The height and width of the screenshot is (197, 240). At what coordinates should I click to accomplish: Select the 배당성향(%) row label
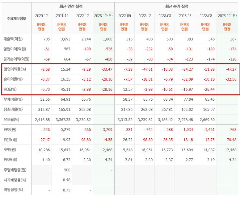click(x=13, y=190)
